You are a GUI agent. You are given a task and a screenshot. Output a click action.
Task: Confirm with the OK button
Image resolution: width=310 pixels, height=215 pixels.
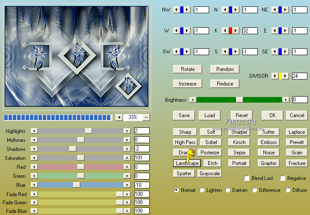pyautogui.click(x=272, y=115)
